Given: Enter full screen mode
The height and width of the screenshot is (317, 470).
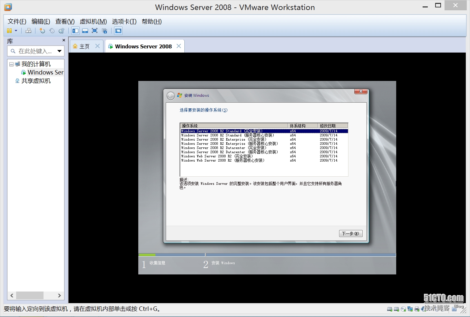Looking at the screenshot, I should 94,31.
